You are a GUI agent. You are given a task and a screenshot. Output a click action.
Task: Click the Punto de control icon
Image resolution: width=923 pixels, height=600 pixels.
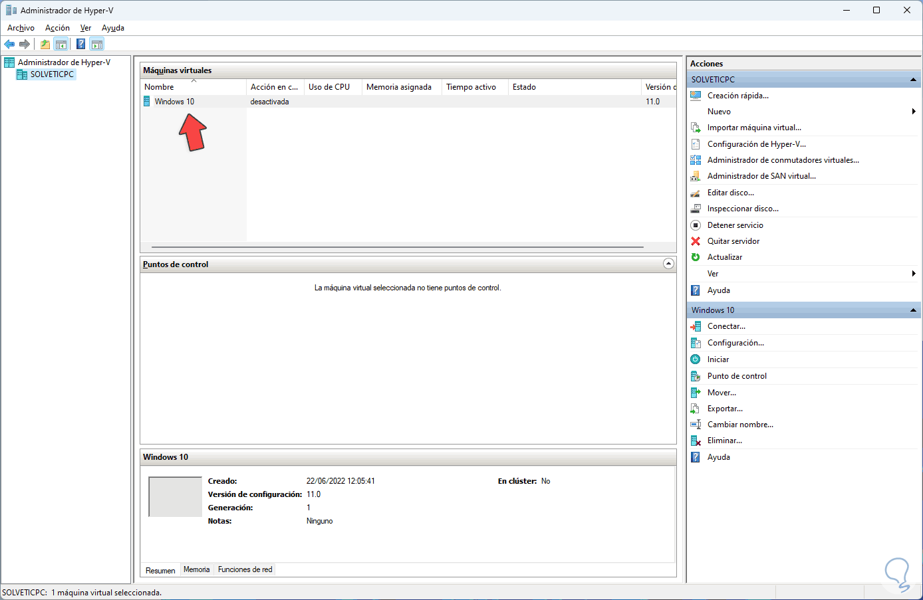(x=696, y=376)
